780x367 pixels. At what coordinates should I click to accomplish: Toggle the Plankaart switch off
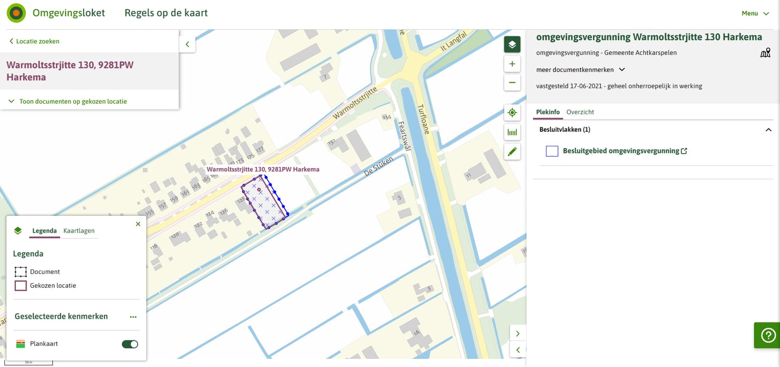pos(130,344)
